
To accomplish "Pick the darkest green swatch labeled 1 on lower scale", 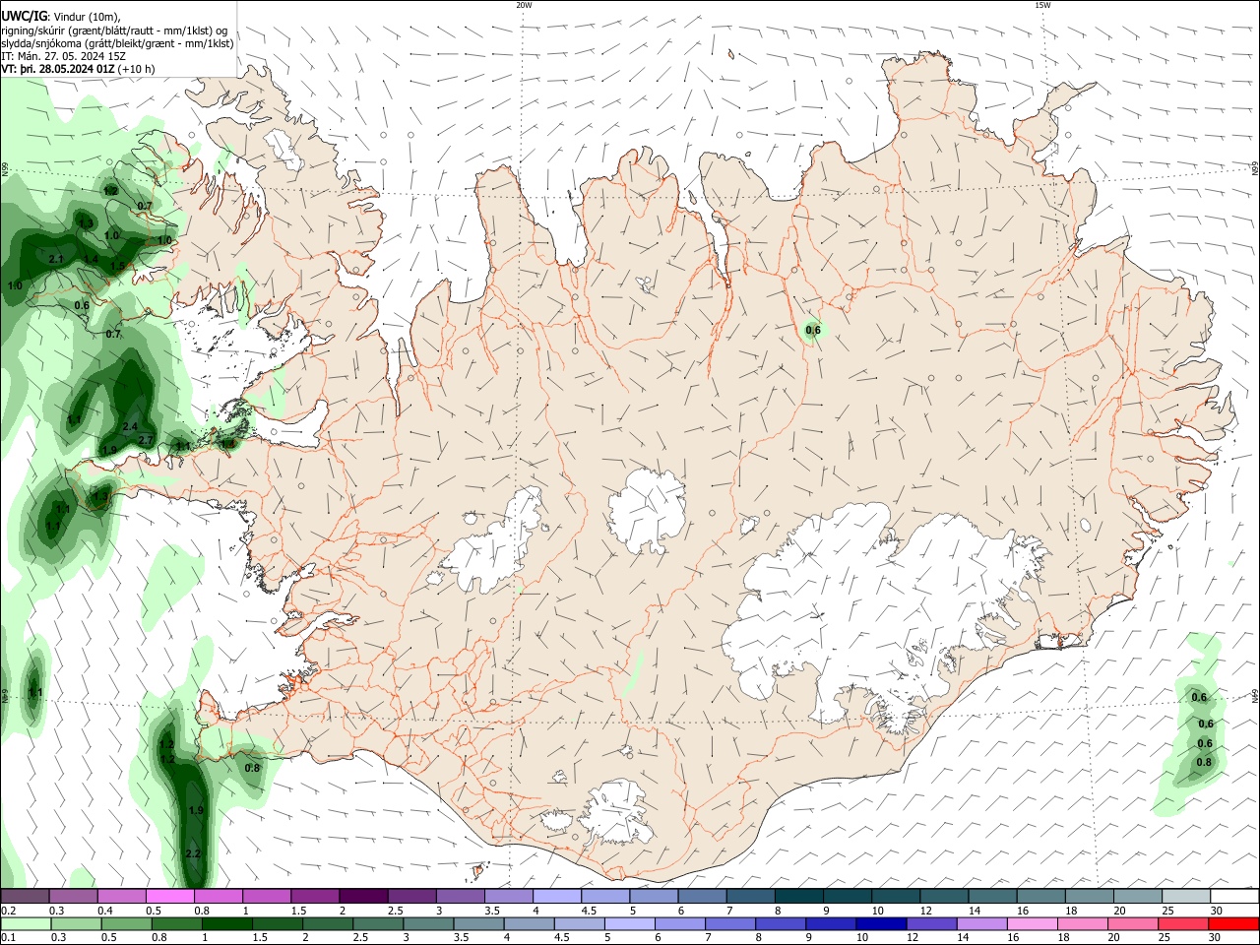I will pos(226,923).
